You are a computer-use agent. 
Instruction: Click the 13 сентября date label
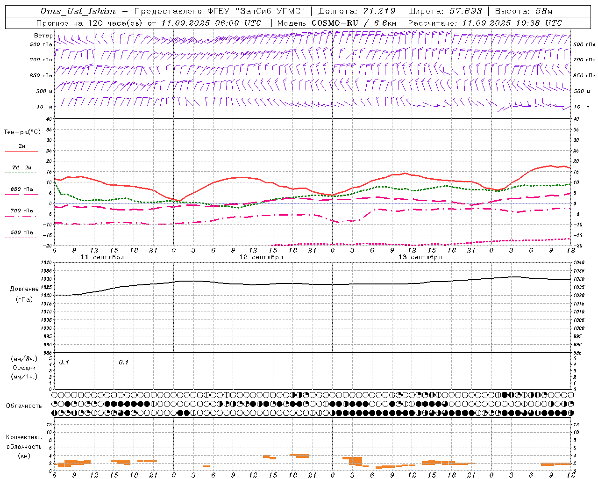pos(420,257)
